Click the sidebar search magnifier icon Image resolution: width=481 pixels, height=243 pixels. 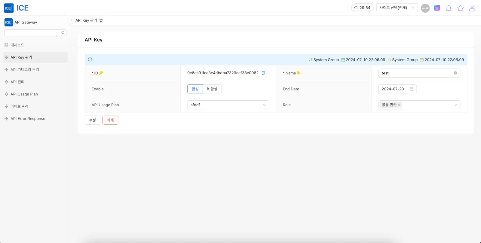pos(63,33)
